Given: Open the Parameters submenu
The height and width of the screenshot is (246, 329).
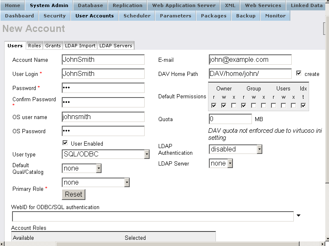Looking at the screenshot, I should tap(176, 16).
